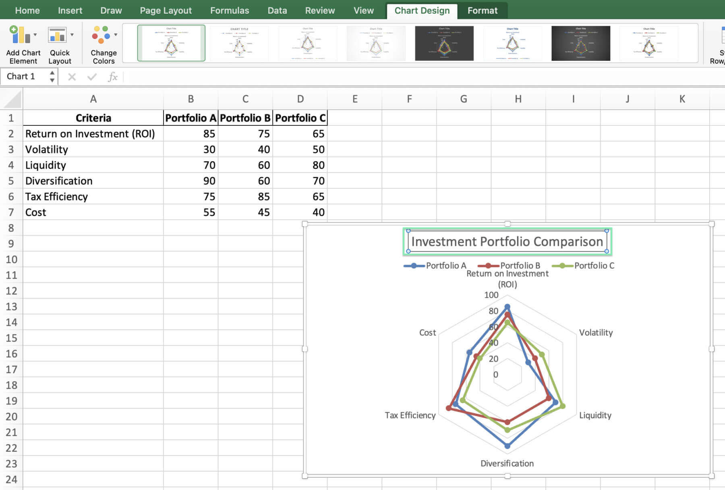The height and width of the screenshot is (490, 725).
Task: Select row 1 header
Action: click(11, 118)
